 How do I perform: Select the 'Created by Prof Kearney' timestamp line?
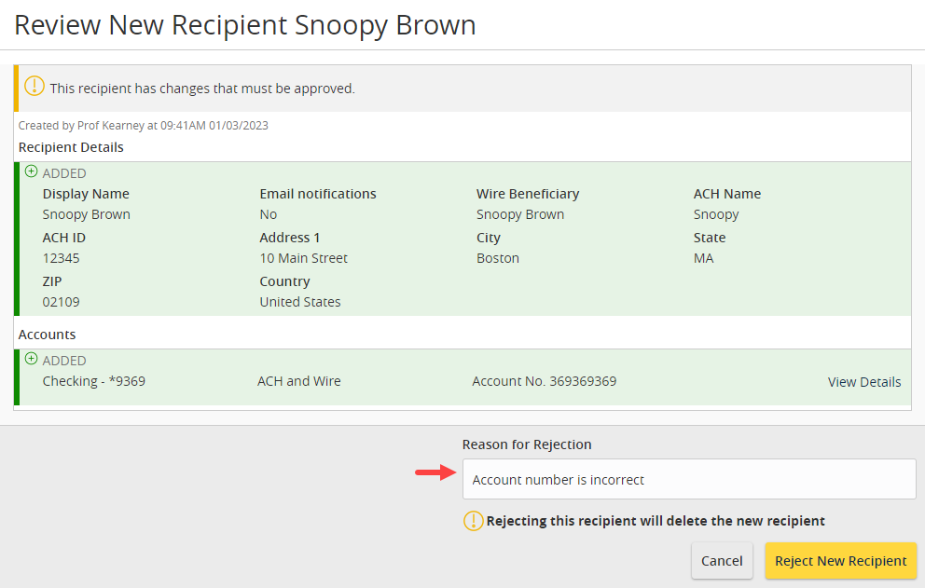144,126
